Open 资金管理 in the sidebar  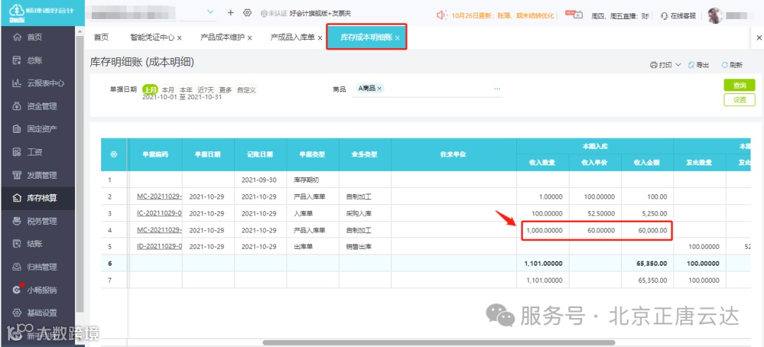[x=42, y=106]
